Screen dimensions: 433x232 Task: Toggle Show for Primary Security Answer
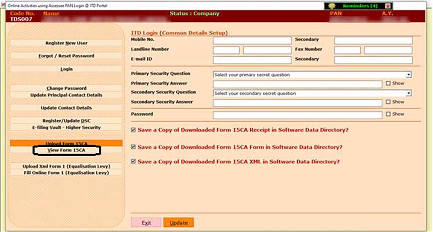tap(388, 83)
